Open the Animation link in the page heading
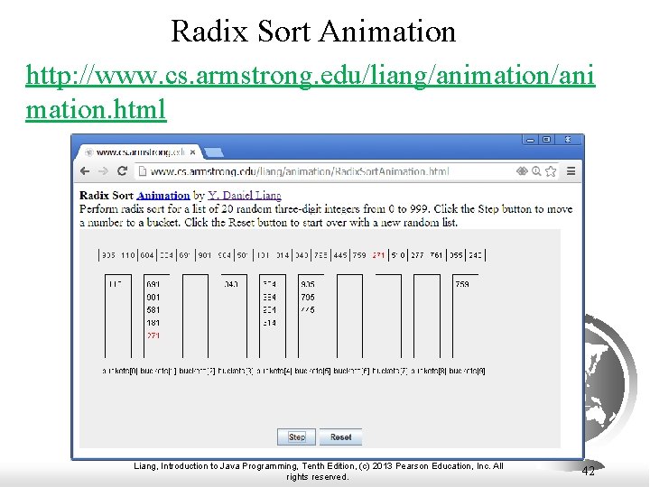This screenshot has width=650, height=487. [162, 196]
